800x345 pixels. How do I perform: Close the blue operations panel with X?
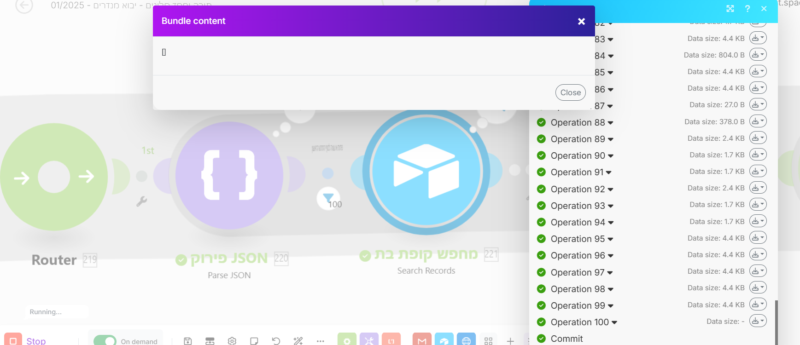click(764, 9)
